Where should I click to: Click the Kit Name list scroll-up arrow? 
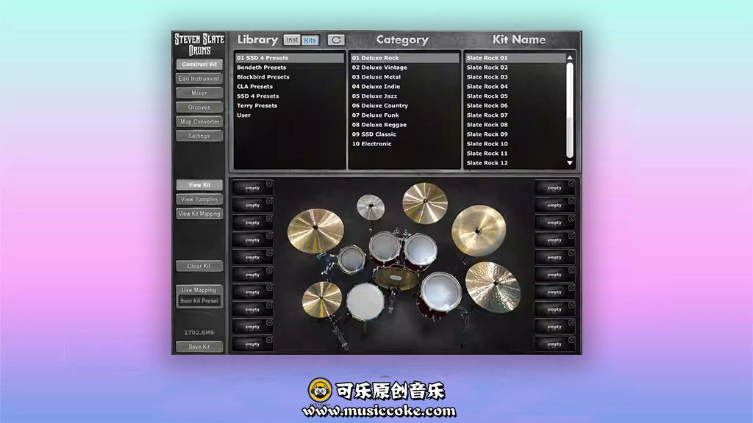[x=570, y=57]
